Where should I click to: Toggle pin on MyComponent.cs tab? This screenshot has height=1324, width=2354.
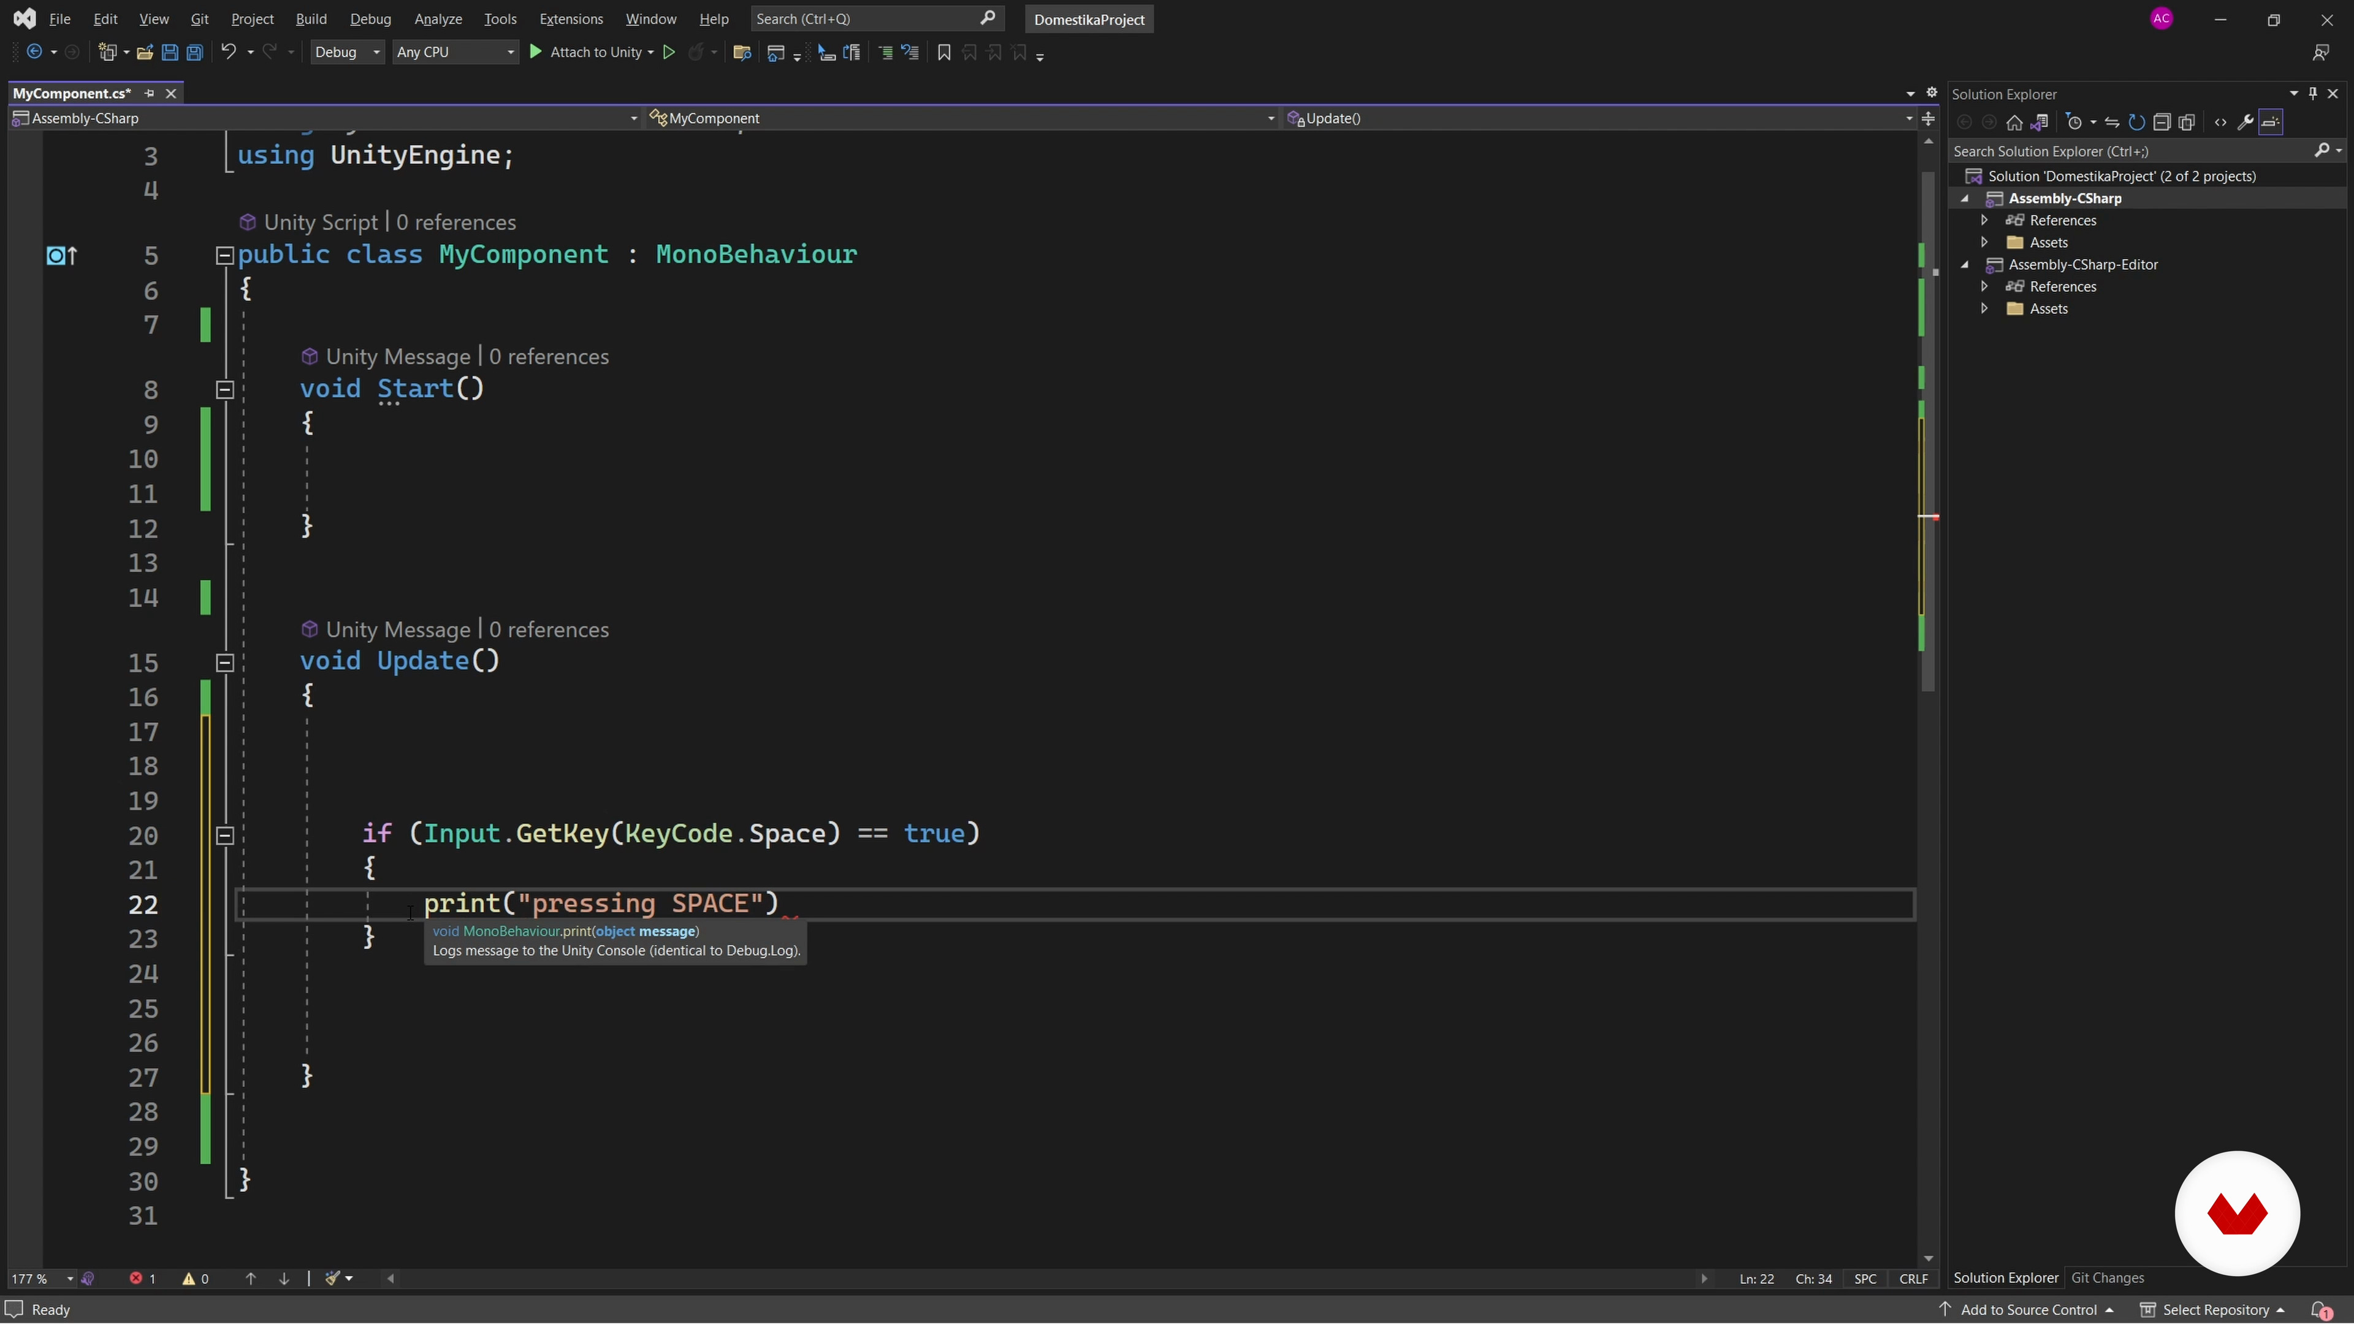150,93
